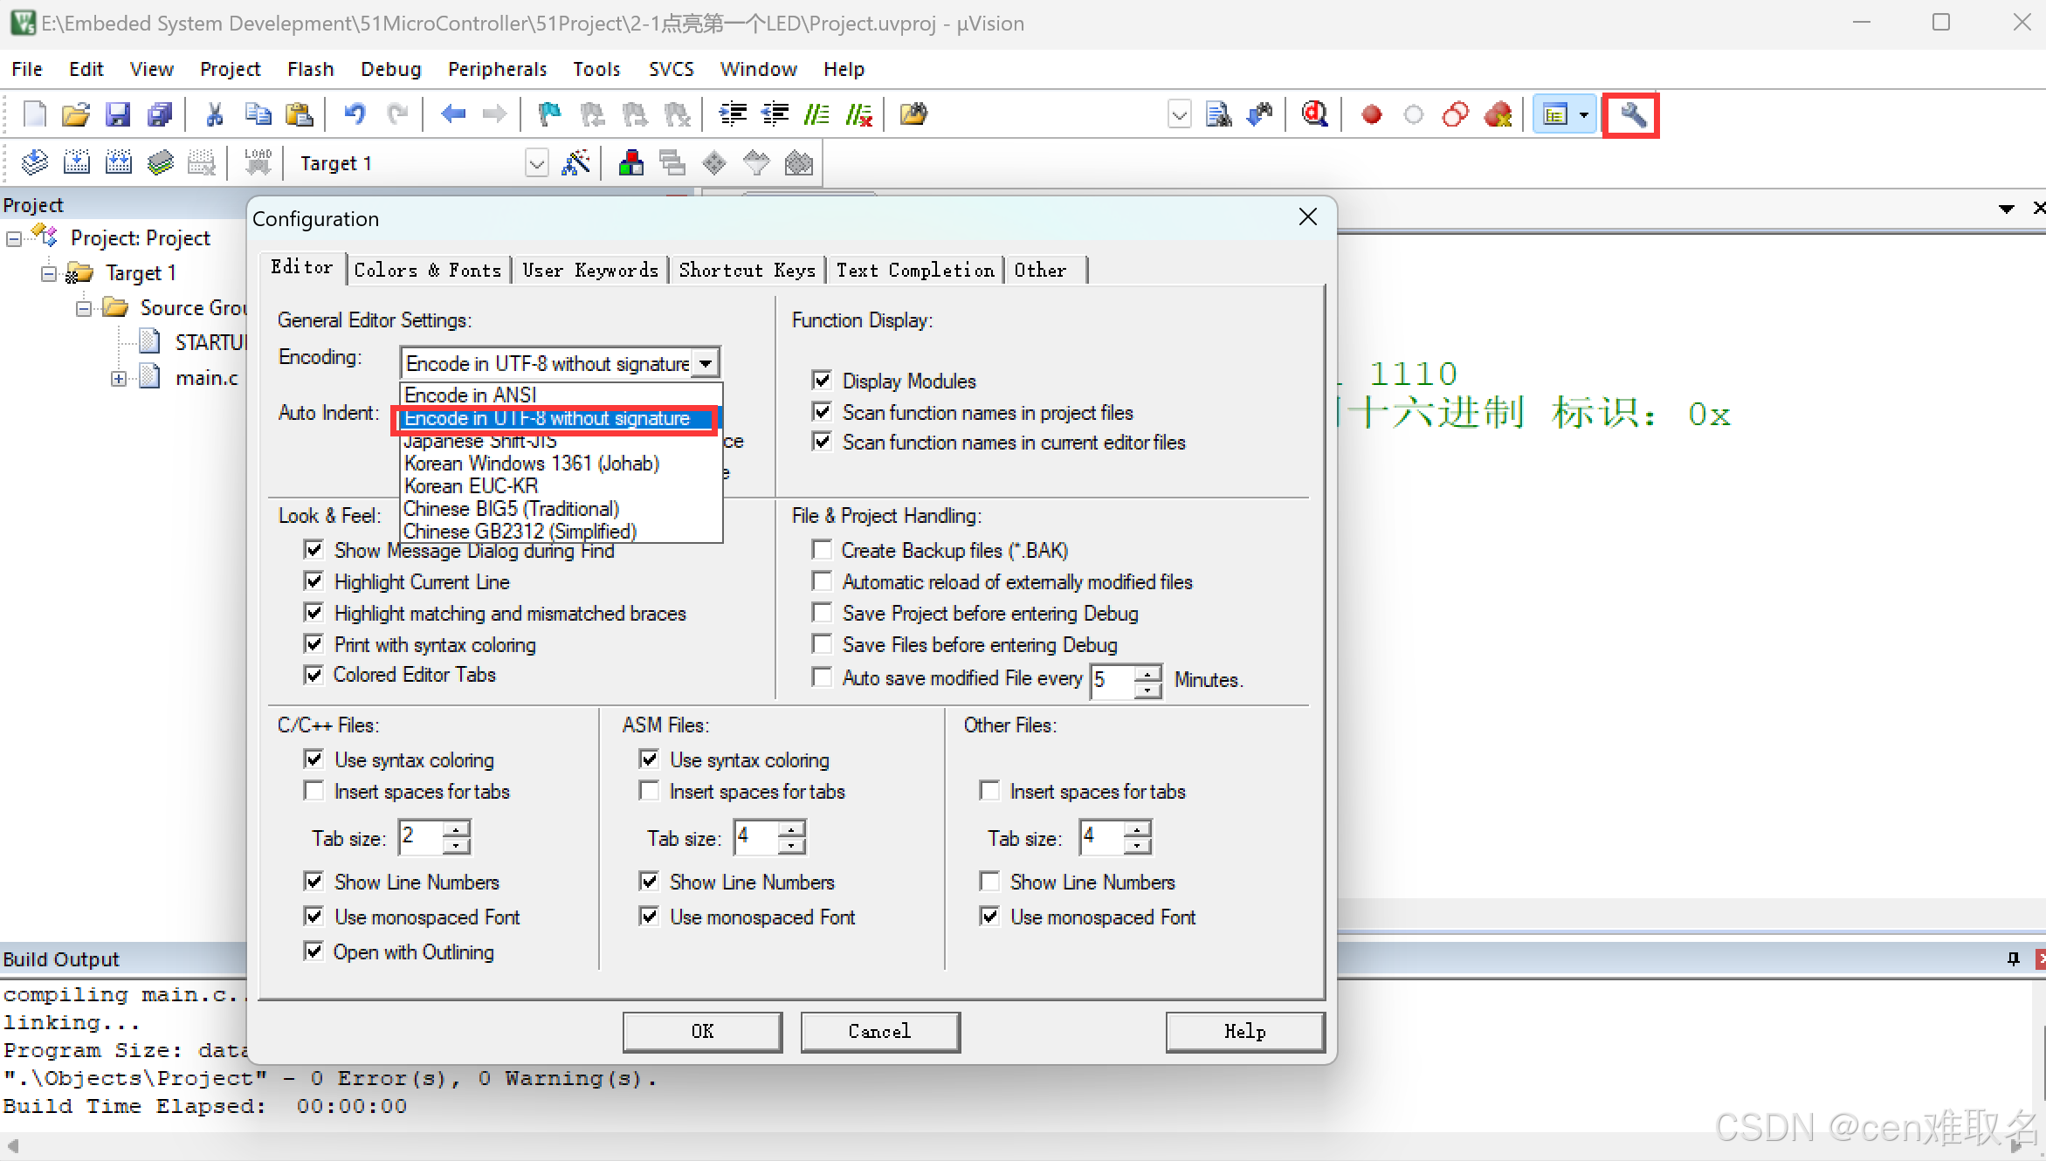2046x1161 pixels.
Task: Switch to Colors & Fonts tab
Action: (427, 271)
